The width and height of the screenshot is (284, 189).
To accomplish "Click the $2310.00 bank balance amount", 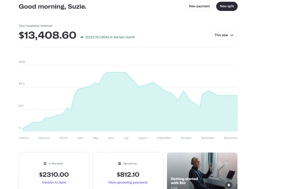I will [54, 175].
